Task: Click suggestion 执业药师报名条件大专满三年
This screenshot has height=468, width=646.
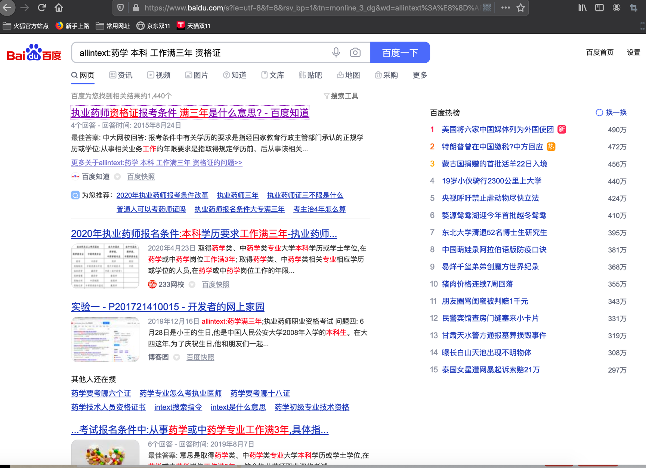Action: click(239, 210)
